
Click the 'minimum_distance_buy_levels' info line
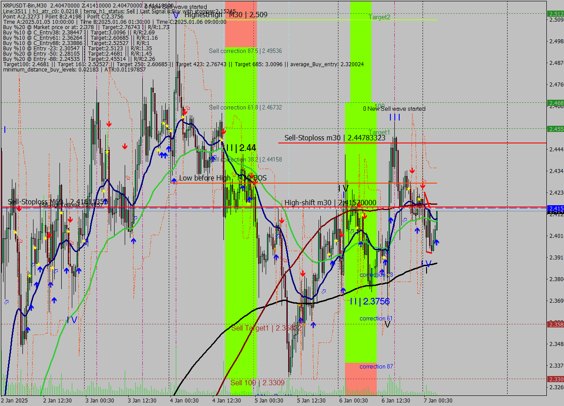tap(74, 69)
